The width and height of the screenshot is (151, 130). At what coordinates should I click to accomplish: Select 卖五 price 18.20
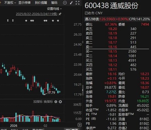point(113,29)
